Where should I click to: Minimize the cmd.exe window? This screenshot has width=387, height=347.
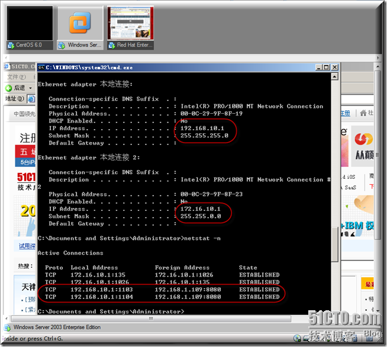click(x=318, y=67)
